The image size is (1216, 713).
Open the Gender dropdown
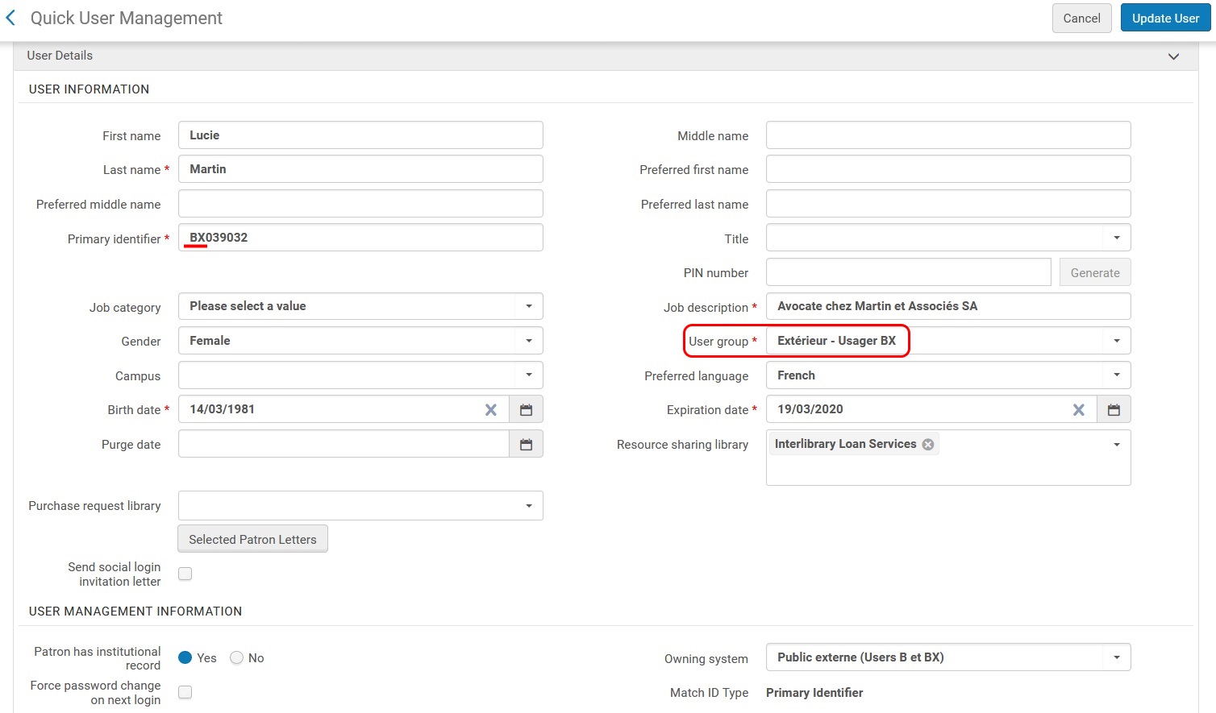[360, 341]
